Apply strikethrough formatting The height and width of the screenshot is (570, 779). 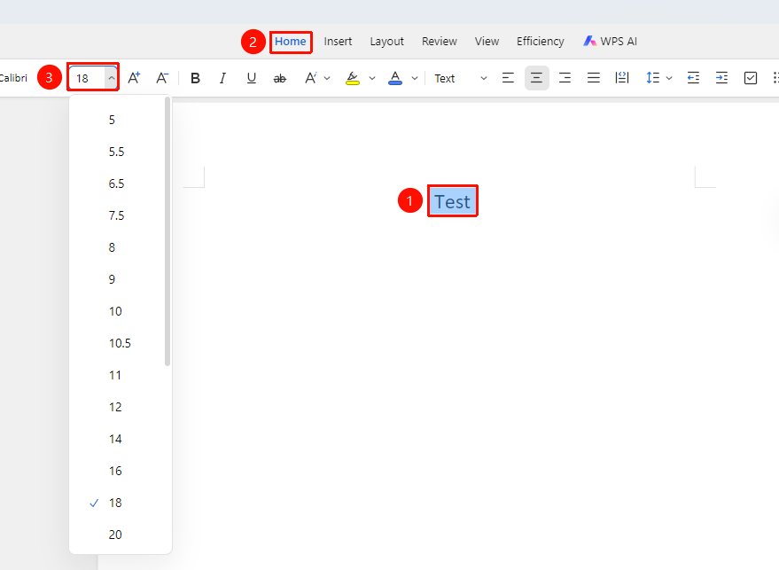point(280,79)
